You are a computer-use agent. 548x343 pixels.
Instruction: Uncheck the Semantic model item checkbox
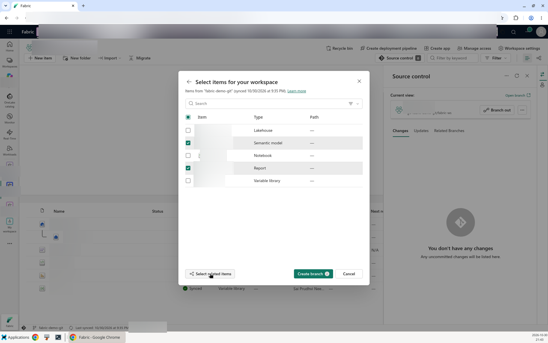coord(188,143)
